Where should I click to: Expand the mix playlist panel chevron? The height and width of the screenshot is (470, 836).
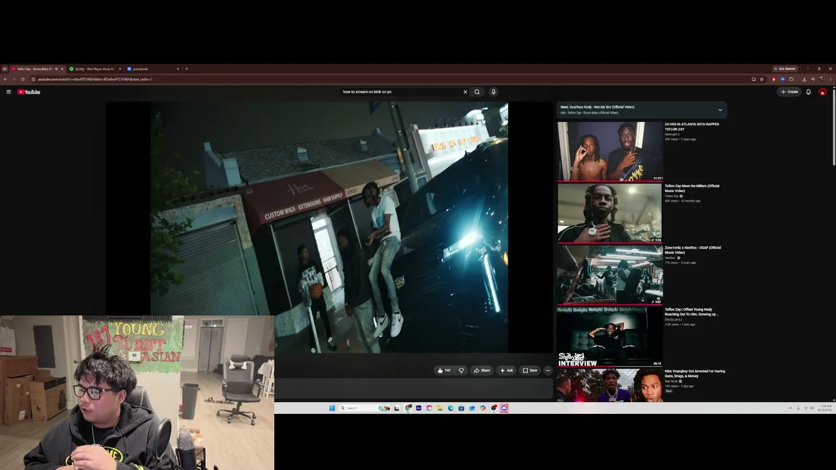pyautogui.click(x=720, y=110)
